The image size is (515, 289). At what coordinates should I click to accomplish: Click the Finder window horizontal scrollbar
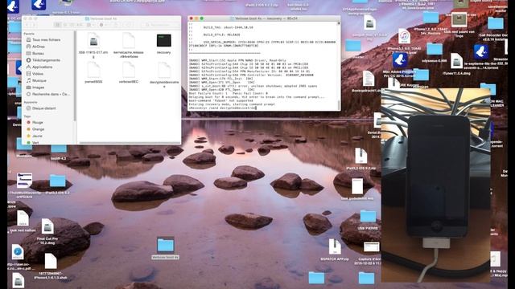tap(129, 143)
